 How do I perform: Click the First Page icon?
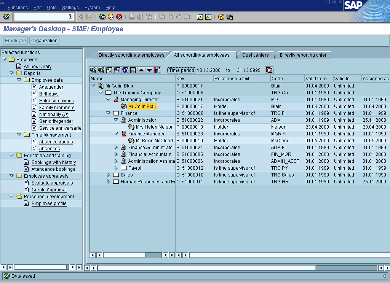click(161, 17)
